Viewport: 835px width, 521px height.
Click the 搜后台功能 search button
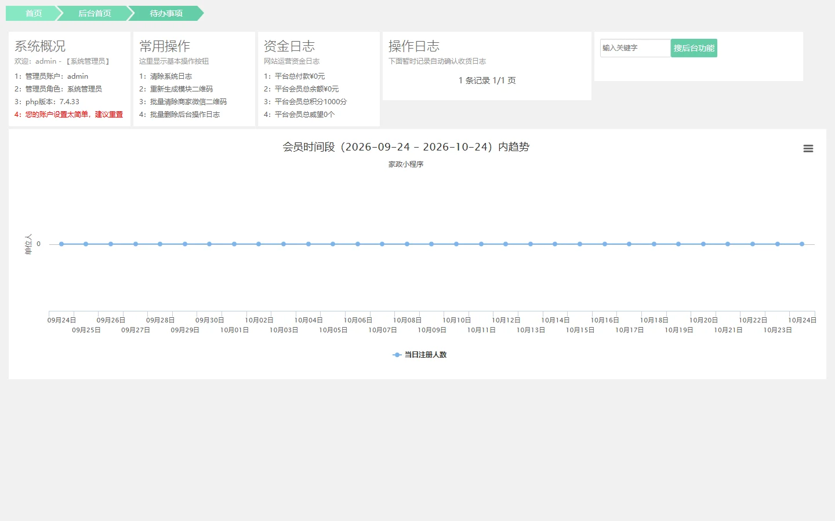coord(694,48)
